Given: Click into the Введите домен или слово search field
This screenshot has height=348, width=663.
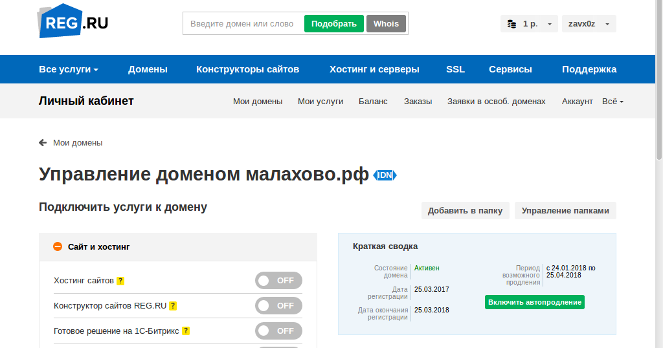Looking at the screenshot, I should (244, 24).
